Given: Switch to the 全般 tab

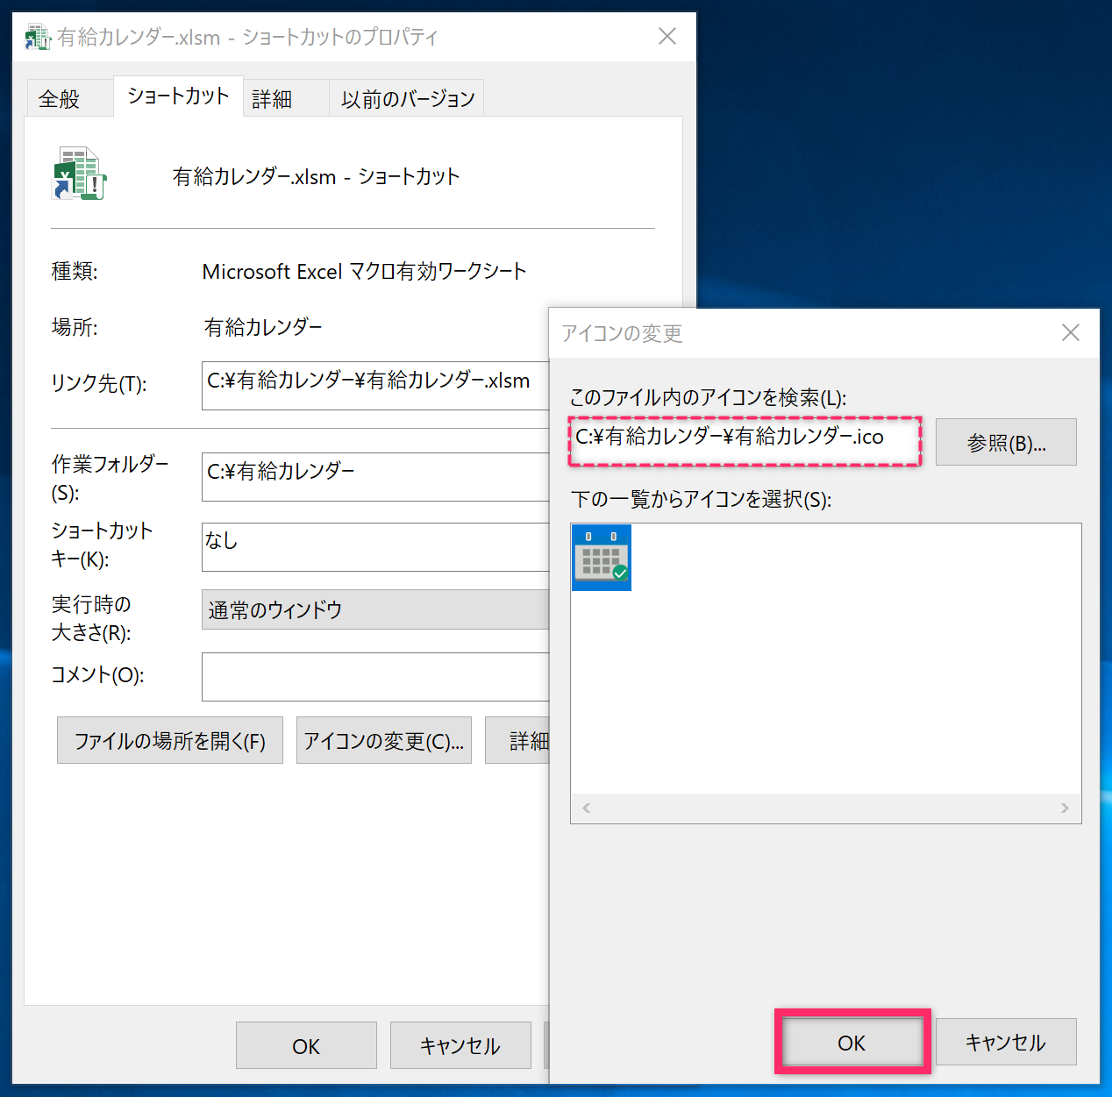Looking at the screenshot, I should coord(60,99).
